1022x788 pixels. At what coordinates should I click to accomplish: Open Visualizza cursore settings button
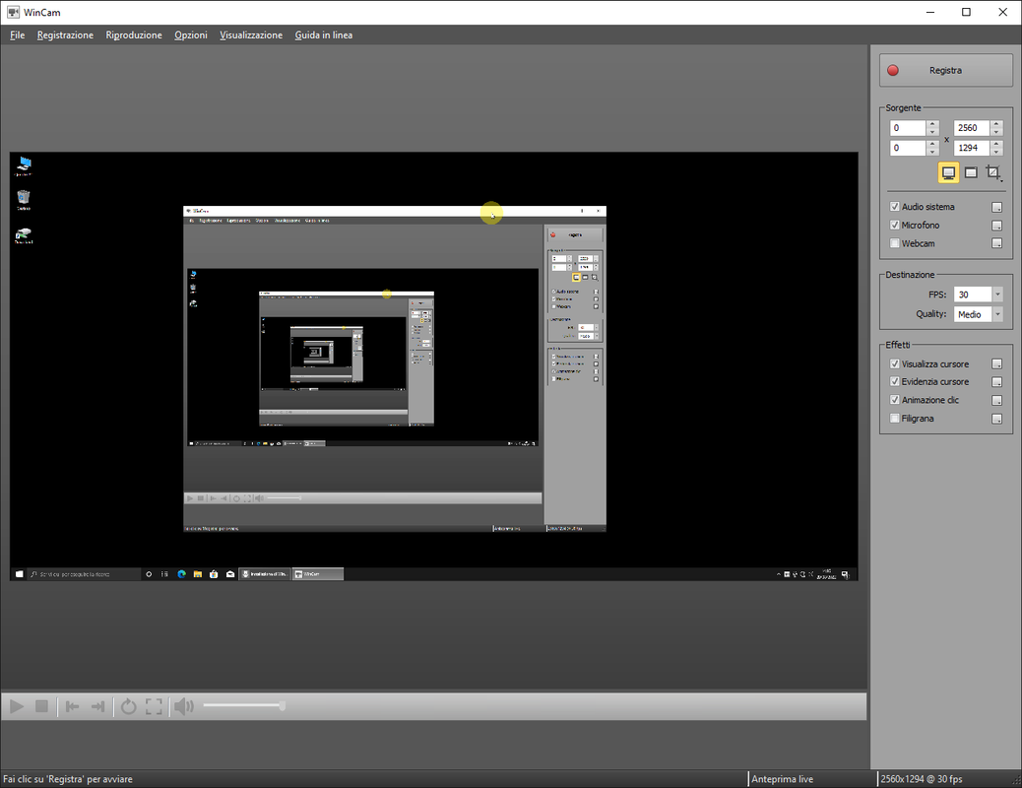pyautogui.click(x=996, y=364)
